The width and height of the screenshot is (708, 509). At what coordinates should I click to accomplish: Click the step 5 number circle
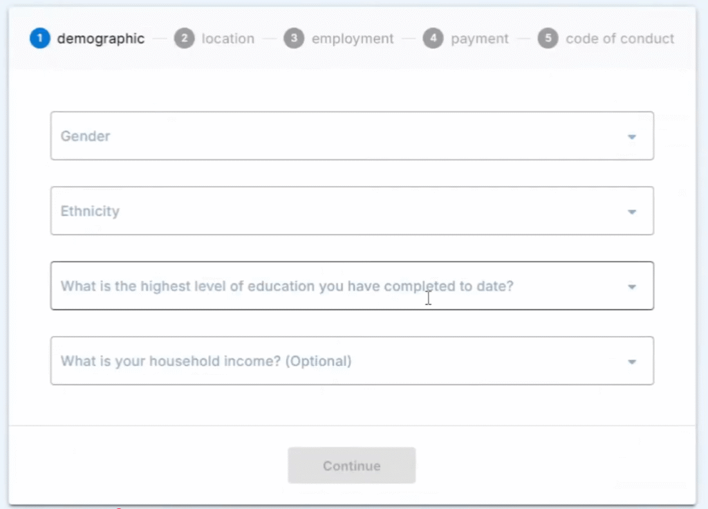click(548, 39)
